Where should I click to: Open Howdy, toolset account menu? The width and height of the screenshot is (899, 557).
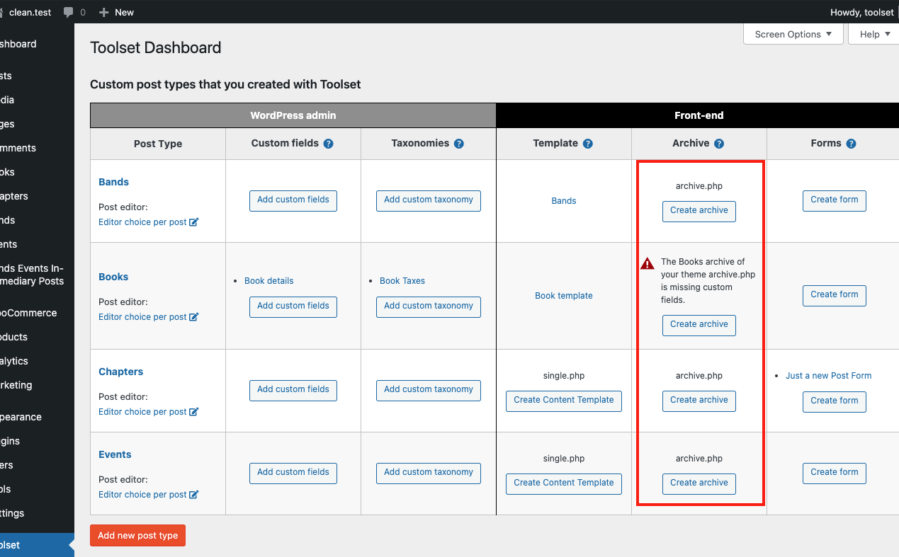point(861,12)
